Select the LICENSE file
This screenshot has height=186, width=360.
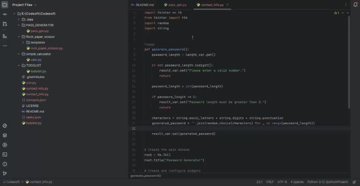point(33,106)
